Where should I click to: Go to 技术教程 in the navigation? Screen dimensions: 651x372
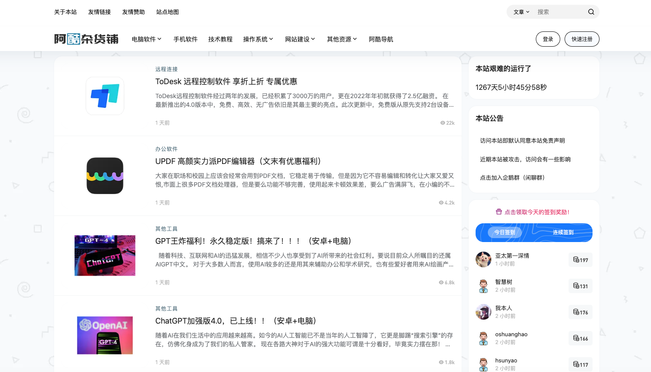click(220, 39)
